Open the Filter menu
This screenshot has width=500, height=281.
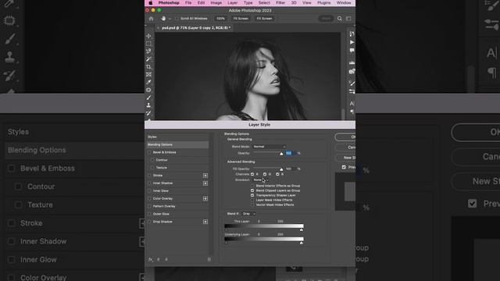(280, 3)
